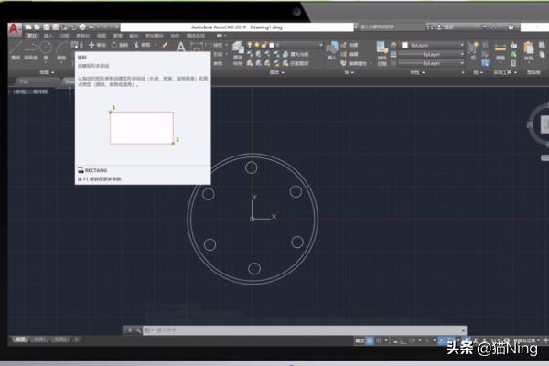Viewport: 549px width, 366px height.
Task: Add a new layout with plus button
Action: click(76, 339)
